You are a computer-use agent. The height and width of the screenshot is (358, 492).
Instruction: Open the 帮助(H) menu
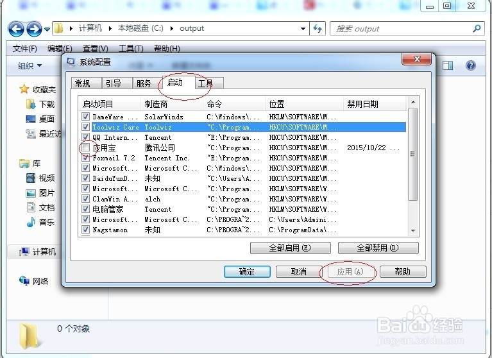pos(167,49)
